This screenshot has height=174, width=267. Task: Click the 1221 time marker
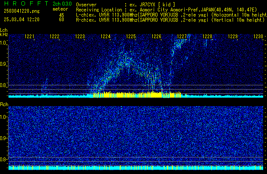[x=29, y=36]
